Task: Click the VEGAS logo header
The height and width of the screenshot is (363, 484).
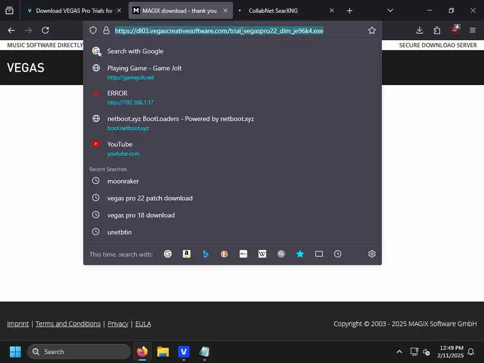Action: 26,68
